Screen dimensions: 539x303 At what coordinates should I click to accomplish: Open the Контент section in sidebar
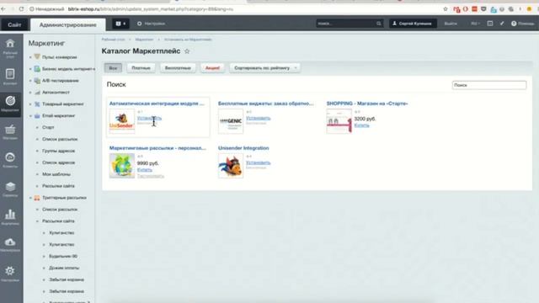[x=10, y=74]
